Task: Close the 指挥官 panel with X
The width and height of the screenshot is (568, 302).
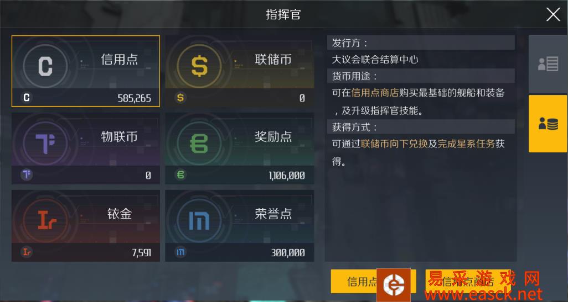Action: [553, 14]
